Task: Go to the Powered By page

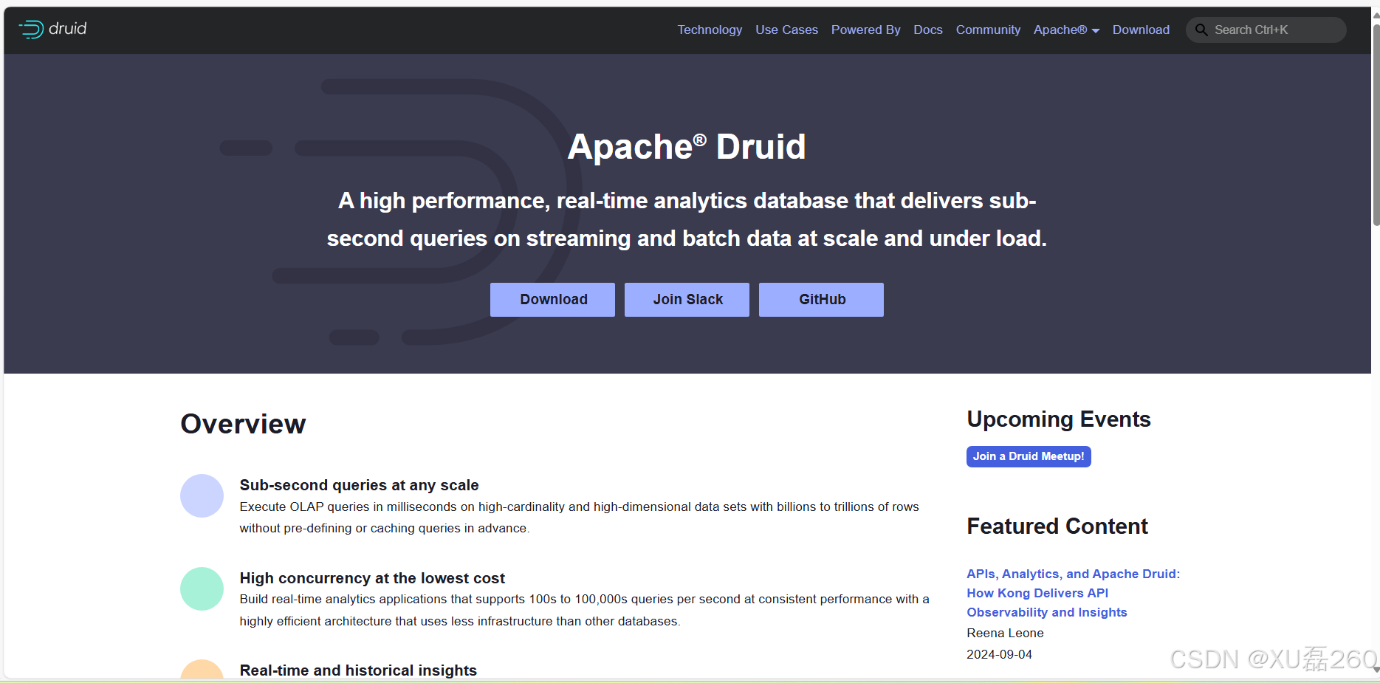Action: [x=865, y=30]
